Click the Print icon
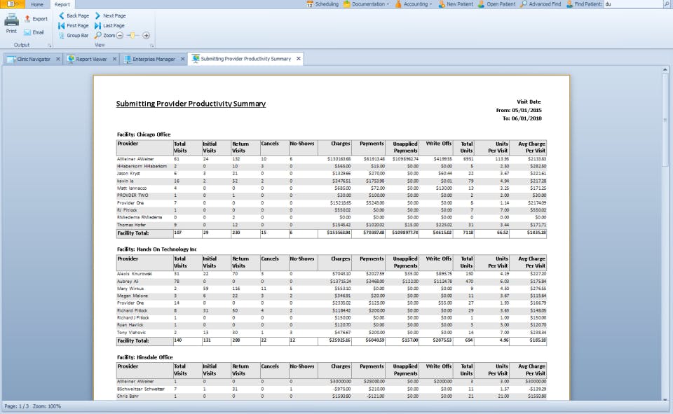This screenshot has width=673, height=414. (11, 21)
